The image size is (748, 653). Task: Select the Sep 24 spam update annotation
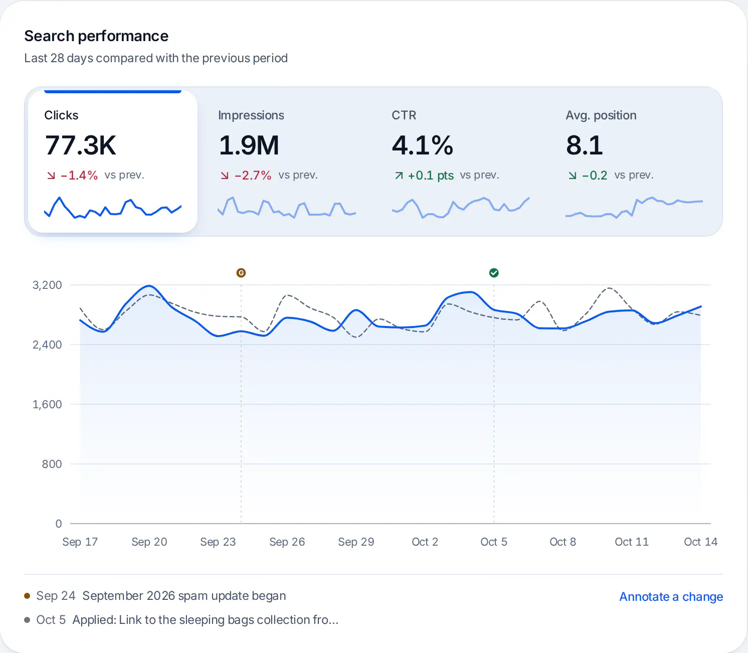(x=155, y=596)
